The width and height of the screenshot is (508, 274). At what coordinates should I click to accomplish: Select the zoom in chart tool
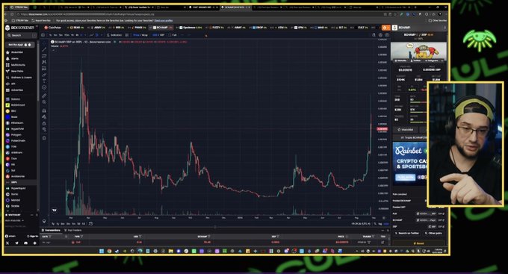[x=44, y=102]
